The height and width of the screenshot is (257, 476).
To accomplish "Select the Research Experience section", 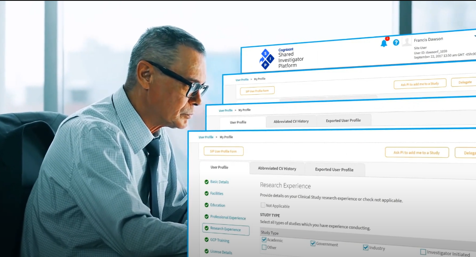I will (x=226, y=229).
